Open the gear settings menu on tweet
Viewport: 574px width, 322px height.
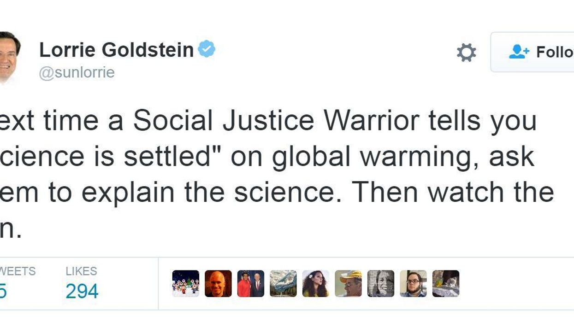(466, 53)
